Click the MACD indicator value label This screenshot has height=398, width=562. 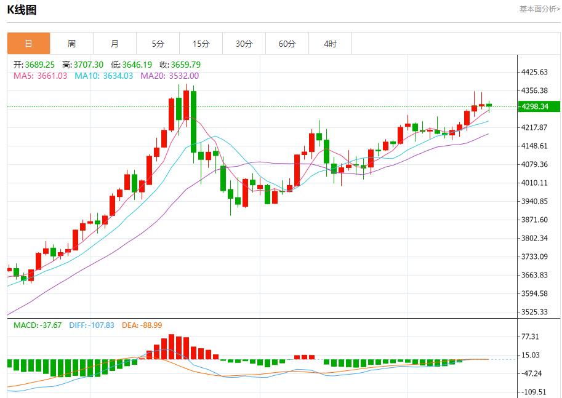[38, 325]
